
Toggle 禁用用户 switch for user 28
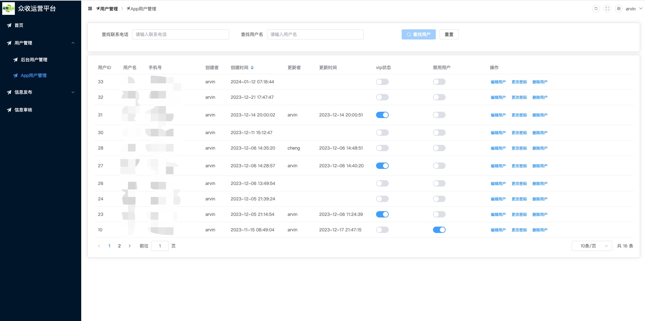439,148
